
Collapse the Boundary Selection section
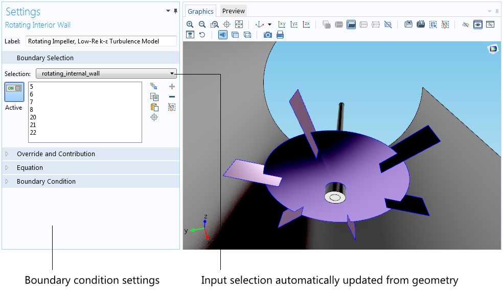click(91, 58)
